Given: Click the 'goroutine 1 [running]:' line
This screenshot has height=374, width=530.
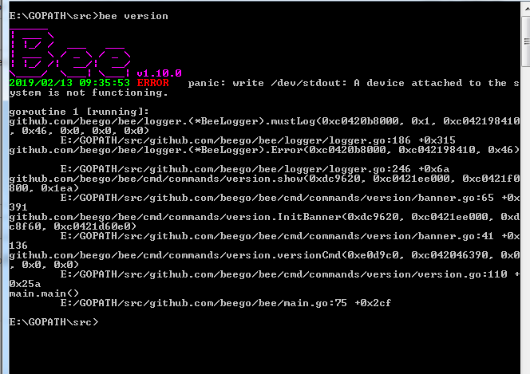Looking at the screenshot, I should pos(79,112).
